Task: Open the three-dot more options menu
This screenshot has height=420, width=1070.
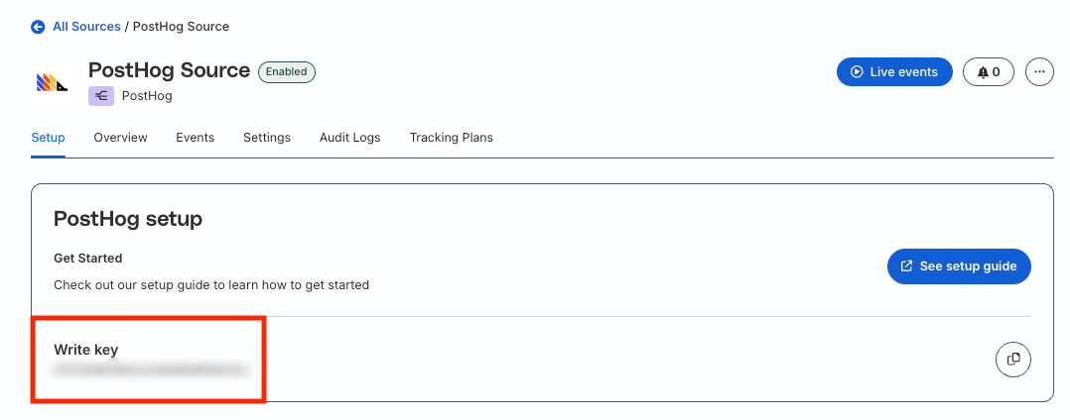Action: click(1038, 72)
